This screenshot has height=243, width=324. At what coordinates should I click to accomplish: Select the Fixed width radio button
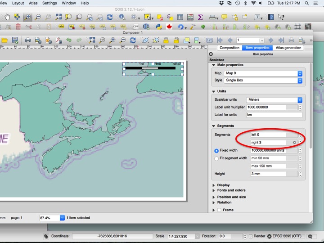click(216, 151)
